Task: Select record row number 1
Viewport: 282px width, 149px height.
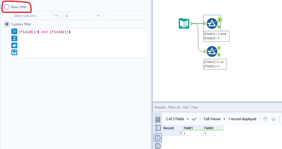Action: [x=172, y=133]
